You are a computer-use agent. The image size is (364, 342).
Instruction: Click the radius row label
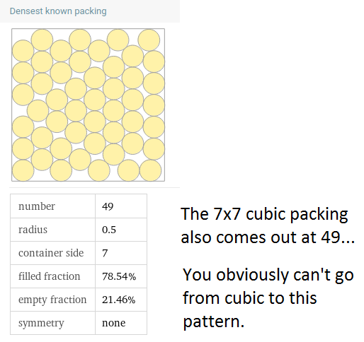coord(33,230)
